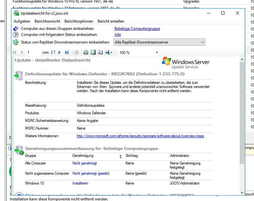Click the status question mark icon
This screenshot has height=201, width=254.
tap(16, 35)
